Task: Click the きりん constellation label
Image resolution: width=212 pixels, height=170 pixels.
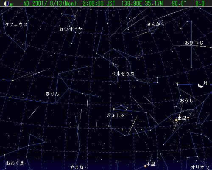Action: [52, 93]
